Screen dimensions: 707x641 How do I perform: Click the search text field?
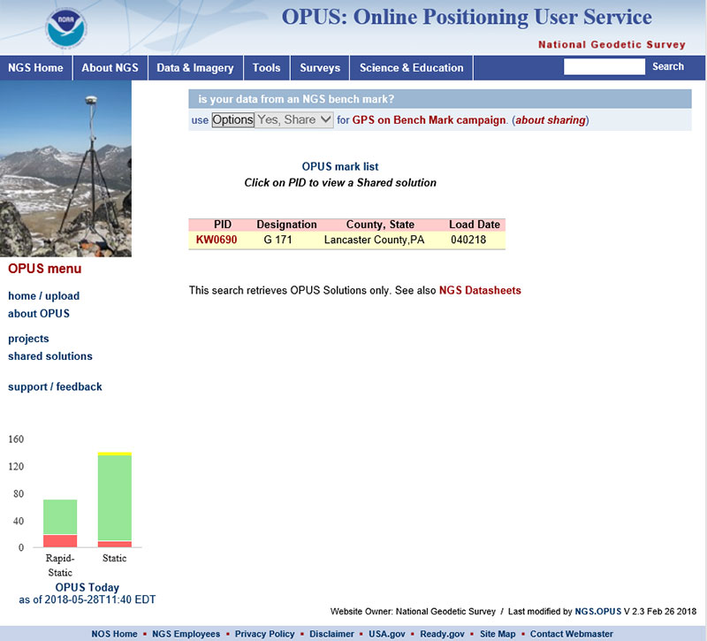604,66
